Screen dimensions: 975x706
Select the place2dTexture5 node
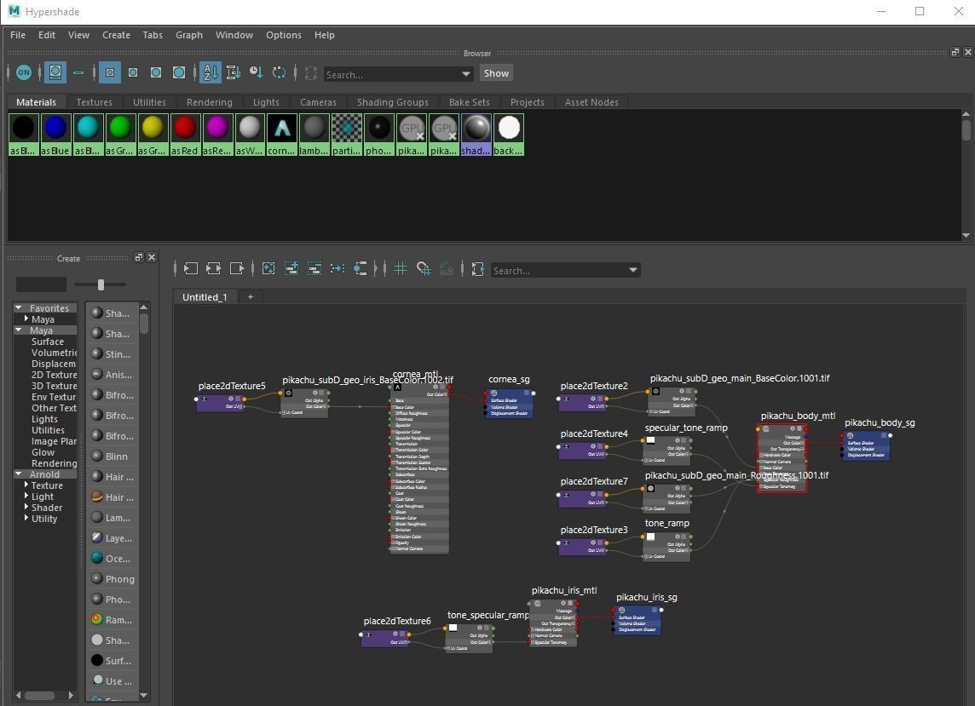click(x=220, y=402)
